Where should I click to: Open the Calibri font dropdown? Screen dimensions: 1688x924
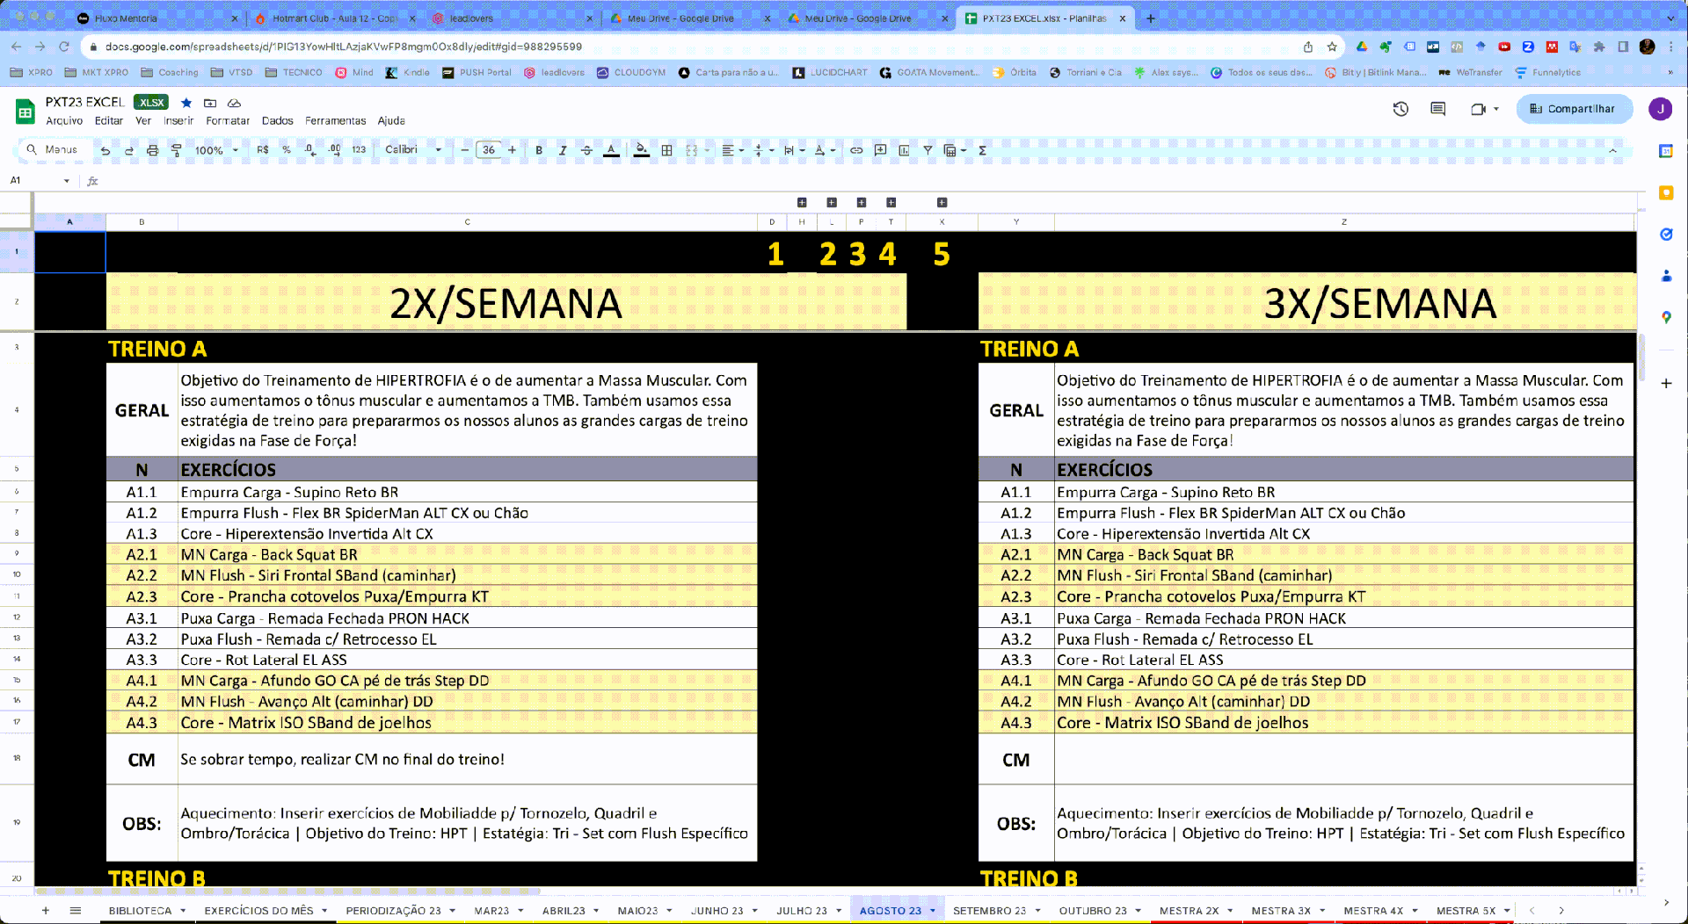tap(413, 150)
